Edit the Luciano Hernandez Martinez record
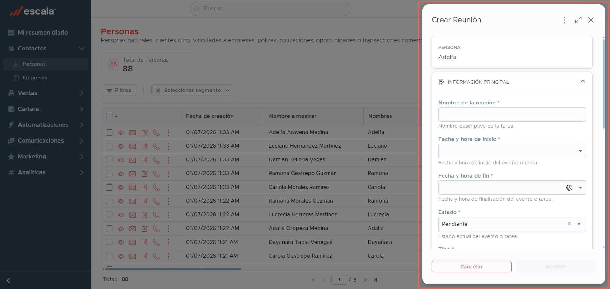The image size is (610, 289). [x=145, y=146]
